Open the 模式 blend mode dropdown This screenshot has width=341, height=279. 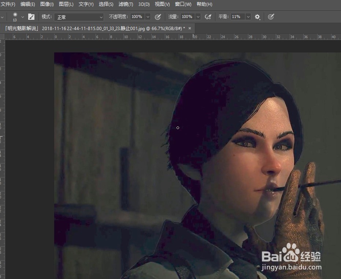click(79, 17)
